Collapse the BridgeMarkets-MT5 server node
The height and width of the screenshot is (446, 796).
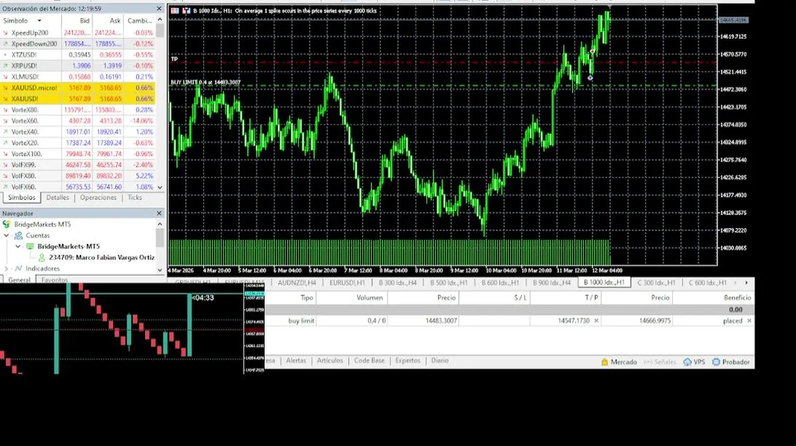(x=19, y=246)
